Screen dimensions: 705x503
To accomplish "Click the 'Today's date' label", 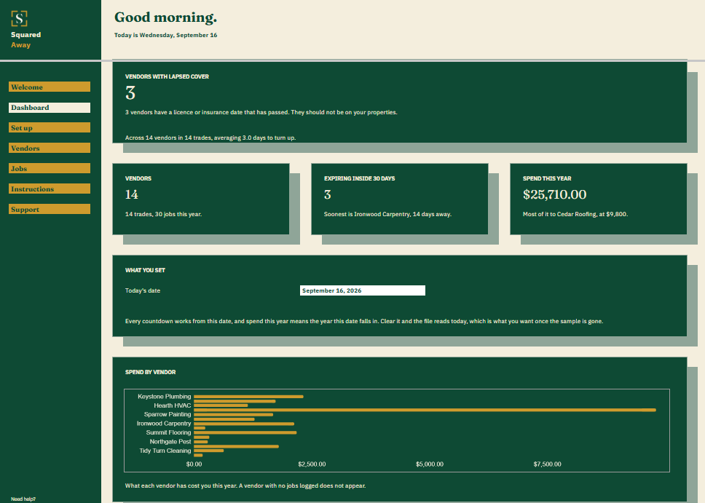I will (x=143, y=290).
